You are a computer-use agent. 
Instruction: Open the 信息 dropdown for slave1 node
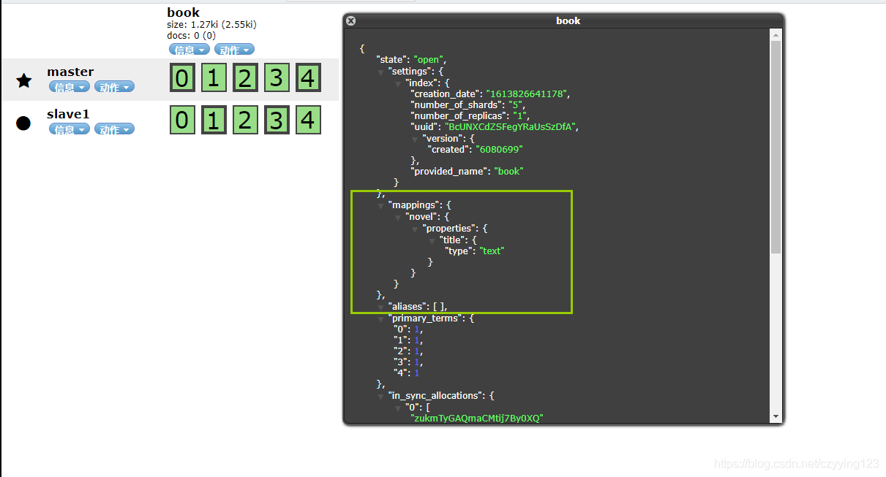click(x=70, y=129)
